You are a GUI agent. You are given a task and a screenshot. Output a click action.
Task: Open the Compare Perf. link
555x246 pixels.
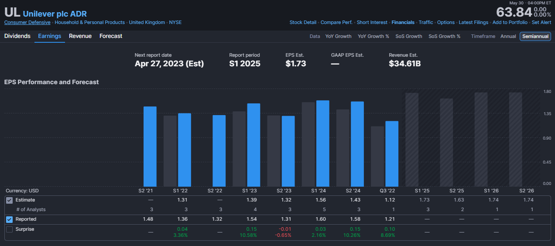point(336,22)
